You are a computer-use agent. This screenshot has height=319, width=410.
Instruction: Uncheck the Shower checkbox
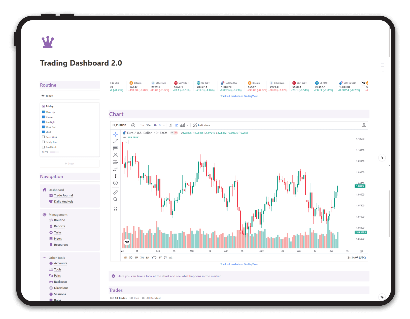pos(43,117)
